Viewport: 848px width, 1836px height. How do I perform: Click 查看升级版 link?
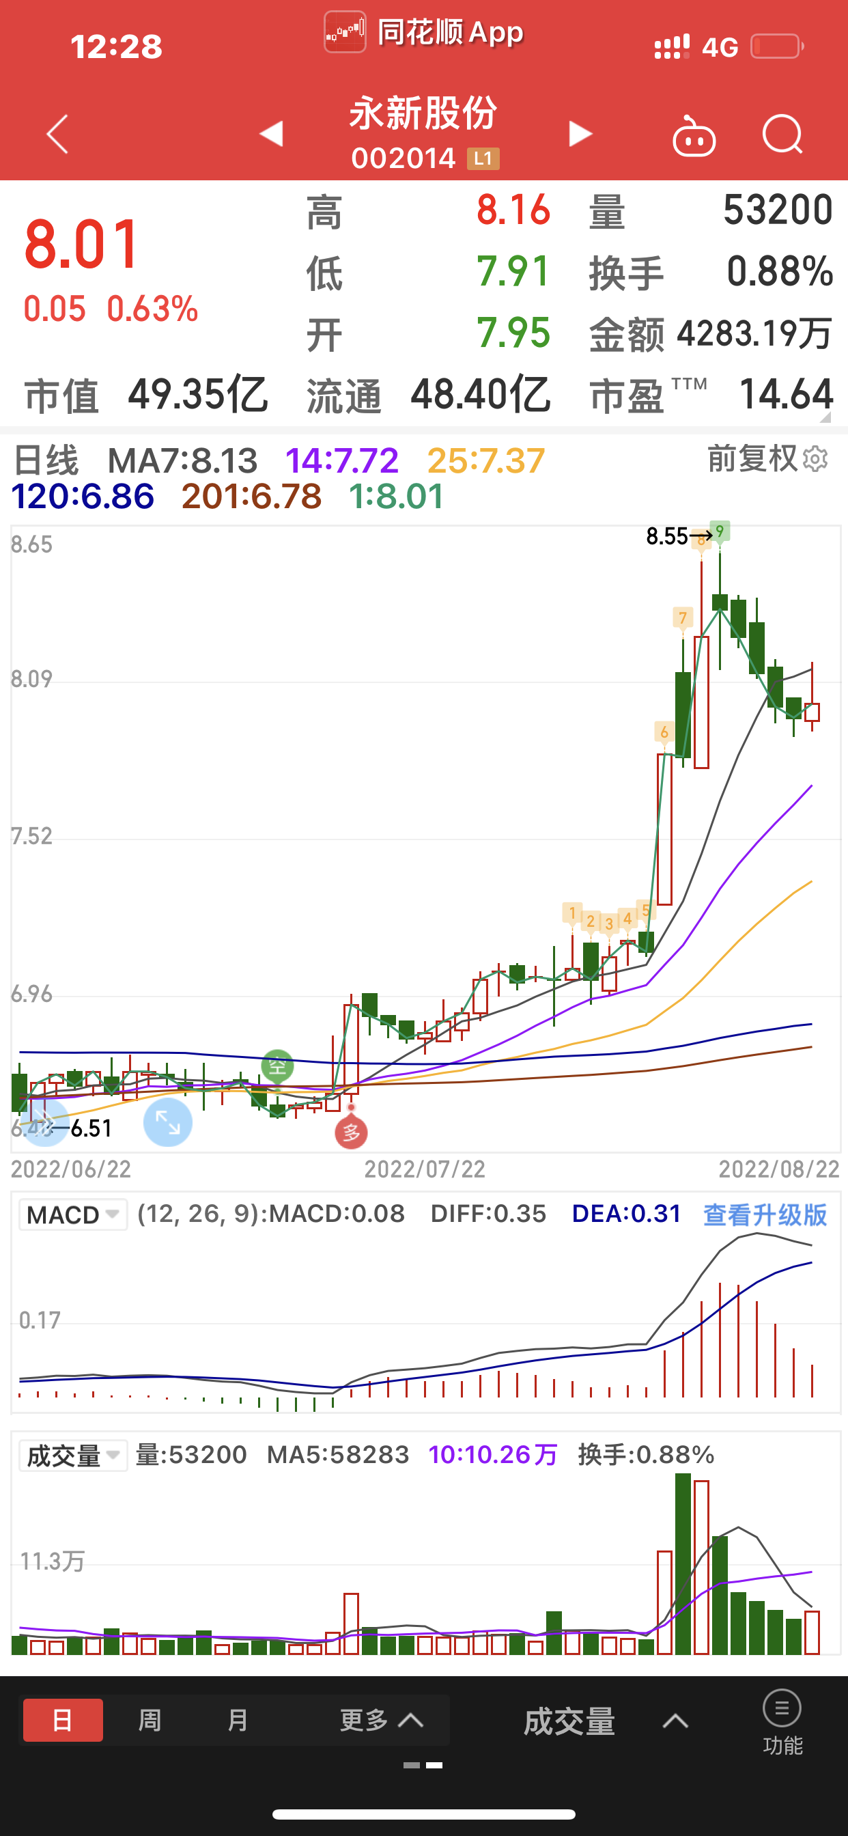tap(765, 1214)
